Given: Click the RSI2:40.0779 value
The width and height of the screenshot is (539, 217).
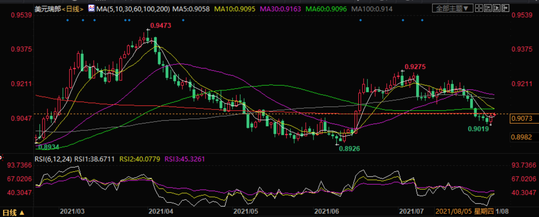Looking at the screenshot, I should pos(141,159).
